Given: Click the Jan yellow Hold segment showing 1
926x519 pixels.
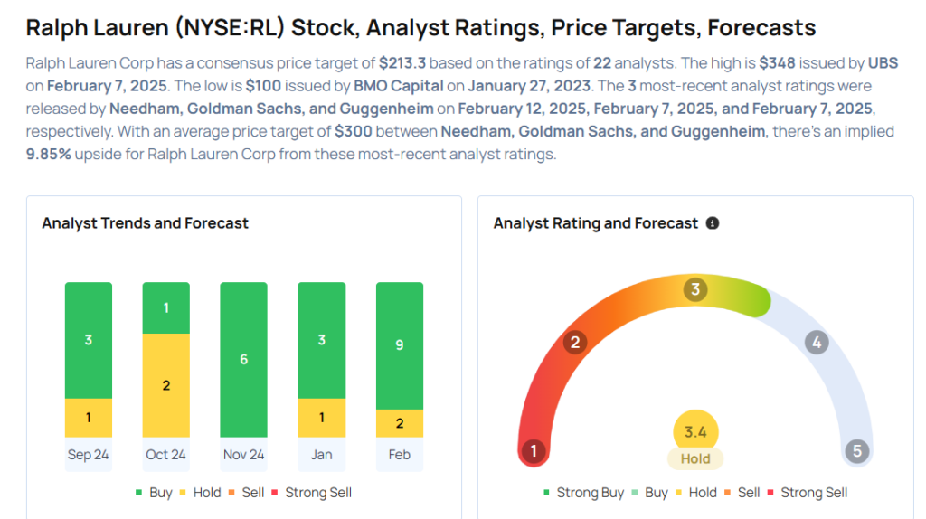Looking at the screenshot, I should [x=321, y=418].
